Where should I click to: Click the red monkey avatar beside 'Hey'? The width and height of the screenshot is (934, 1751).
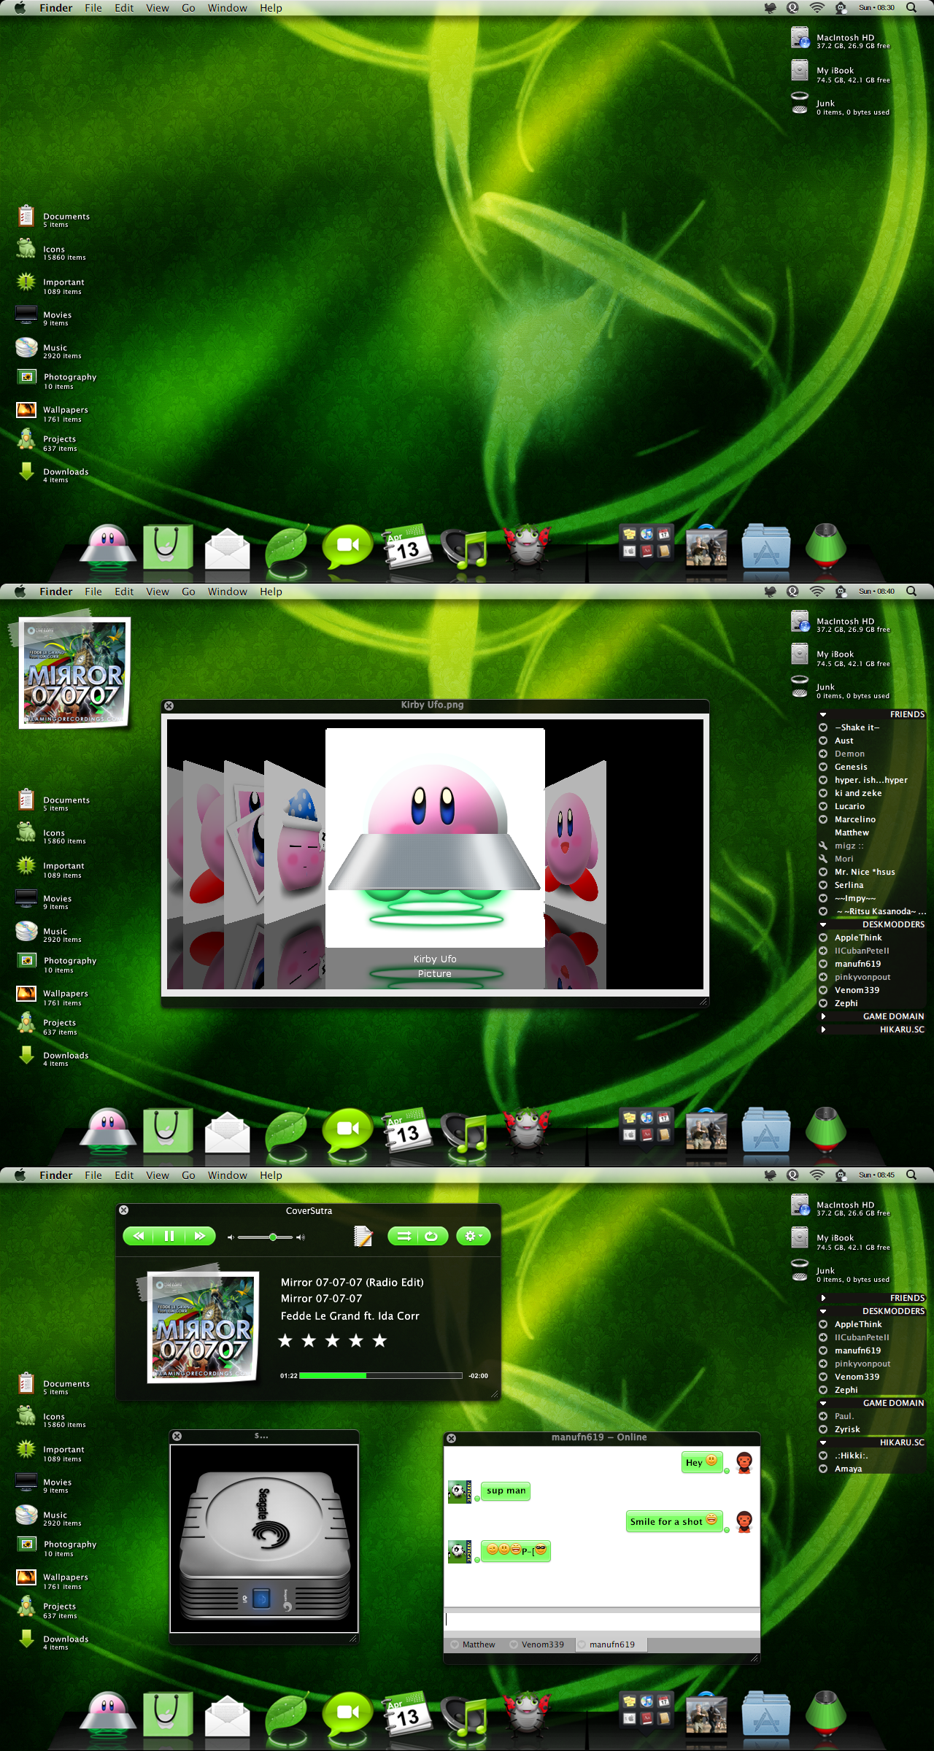744,1463
